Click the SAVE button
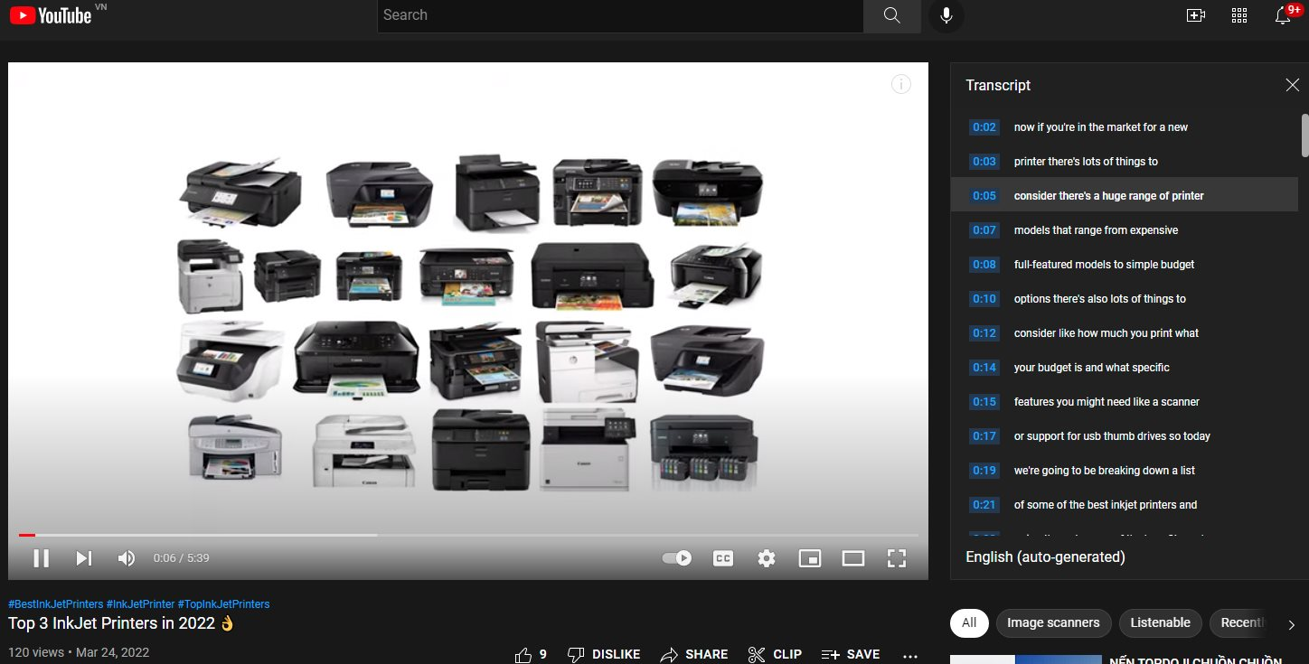This screenshot has width=1309, height=664. click(851, 654)
